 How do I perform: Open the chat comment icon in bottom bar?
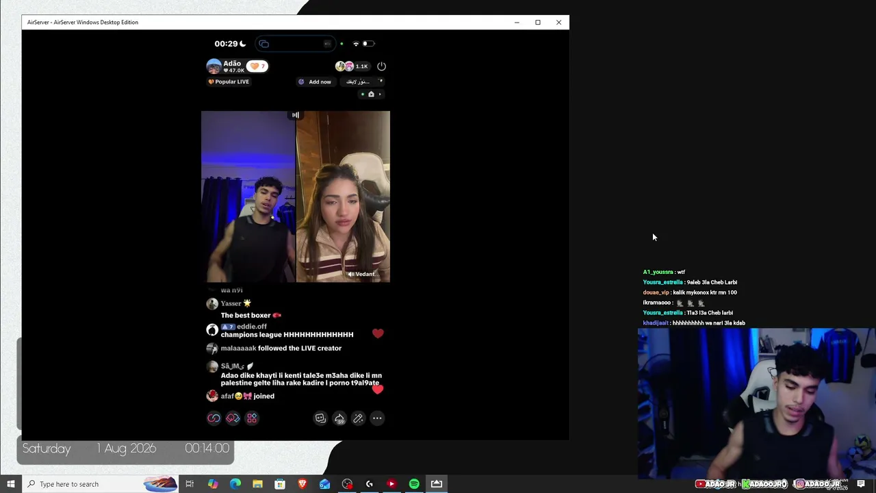click(320, 418)
